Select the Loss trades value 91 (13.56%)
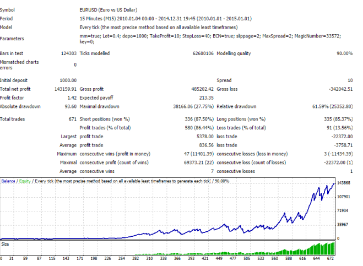Viewport: 363px width, 266px height. pos(340,128)
